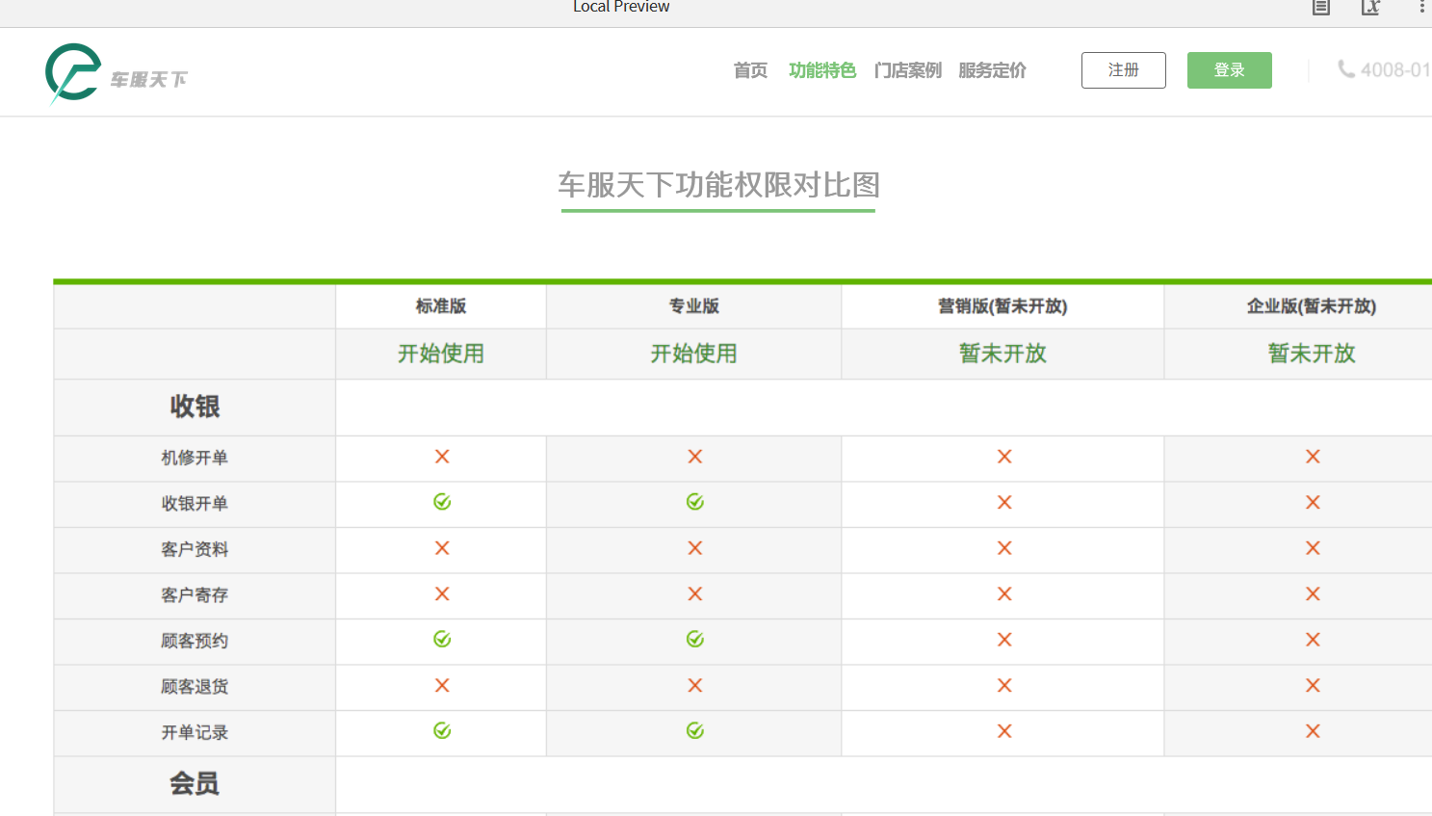The width and height of the screenshot is (1432, 816).
Task: Click 营销版 cross icon in 客户资料 row
Action: tap(1004, 548)
